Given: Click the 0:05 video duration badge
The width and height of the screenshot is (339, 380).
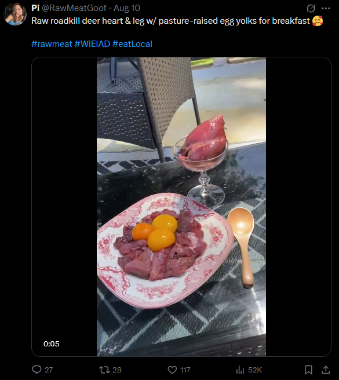Looking at the screenshot, I should pyautogui.click(x=52, y=344).
